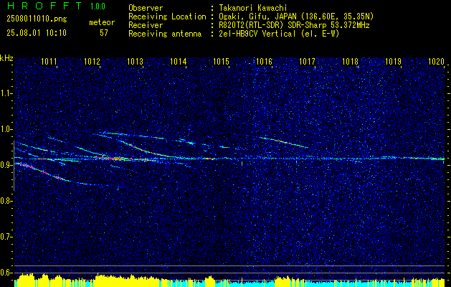451x287 pixels.
Task: Click the meteor echo trace between 1016 and 1017
Action: click(283, 142)
